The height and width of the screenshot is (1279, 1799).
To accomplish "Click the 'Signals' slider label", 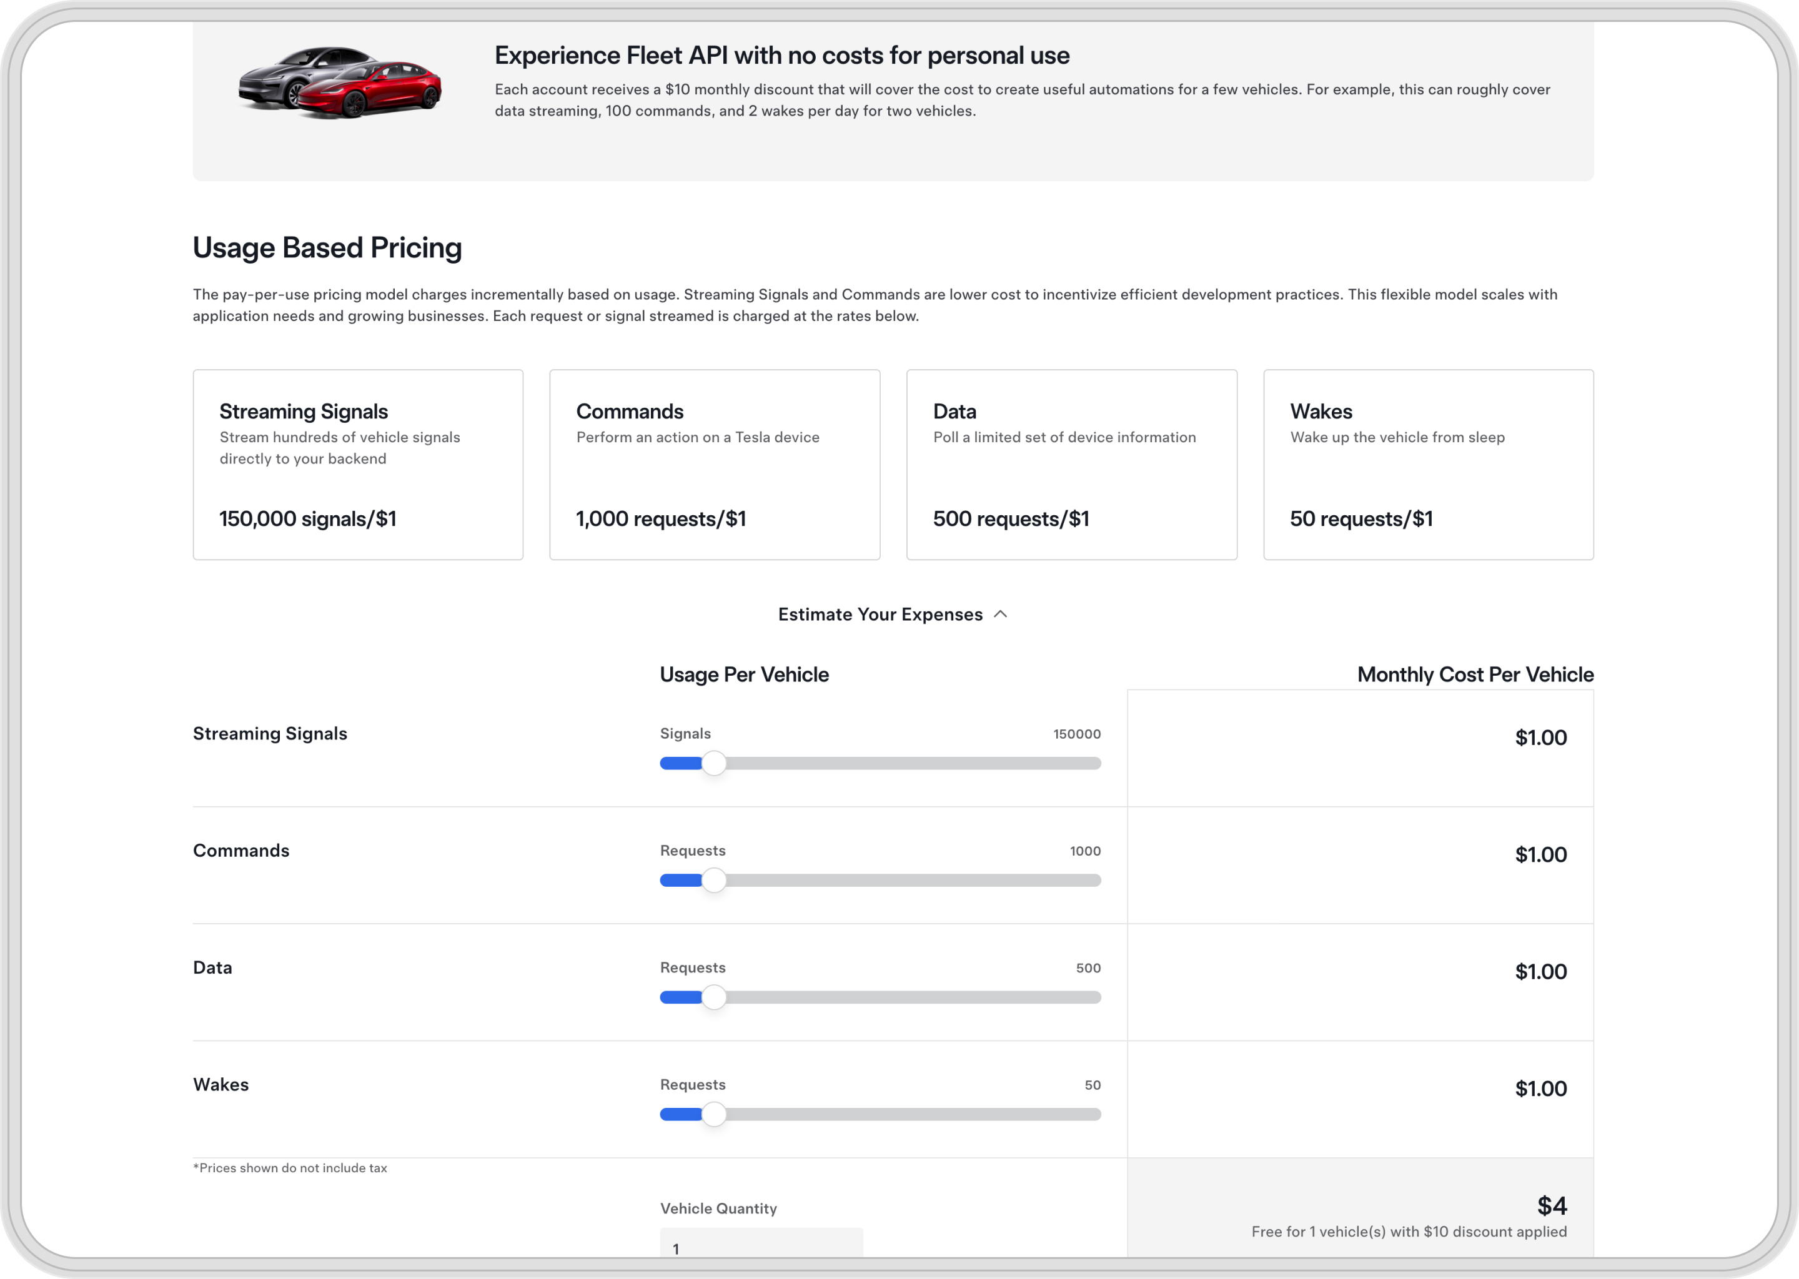I will pyautogui.click(x=685, y=734).
